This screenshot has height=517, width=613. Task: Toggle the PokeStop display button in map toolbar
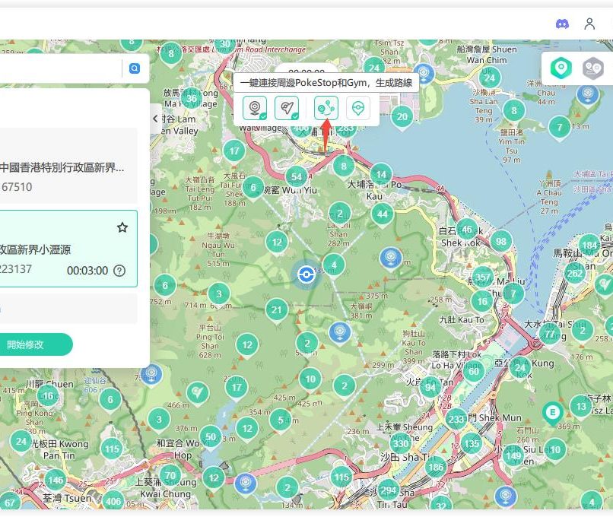(x=254, y=109)
